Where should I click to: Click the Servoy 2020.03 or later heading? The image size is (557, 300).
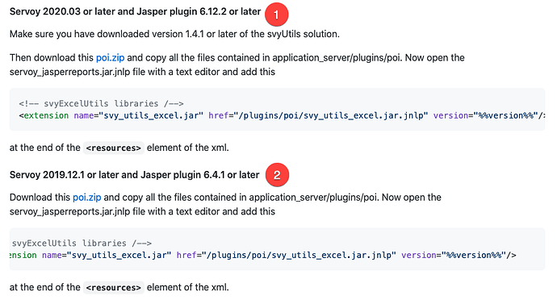(135, 12)
